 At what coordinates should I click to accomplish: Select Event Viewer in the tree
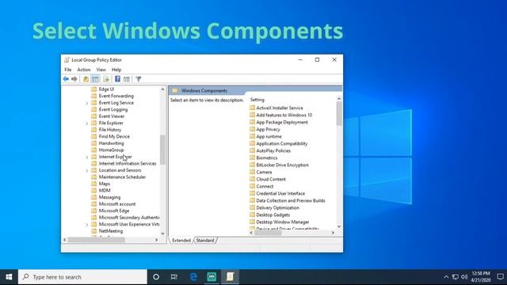[x=112, y=116]
